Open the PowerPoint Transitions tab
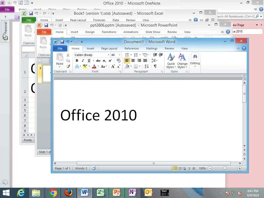The width and height of the screenshot is (264, 198). coord(109,32)
